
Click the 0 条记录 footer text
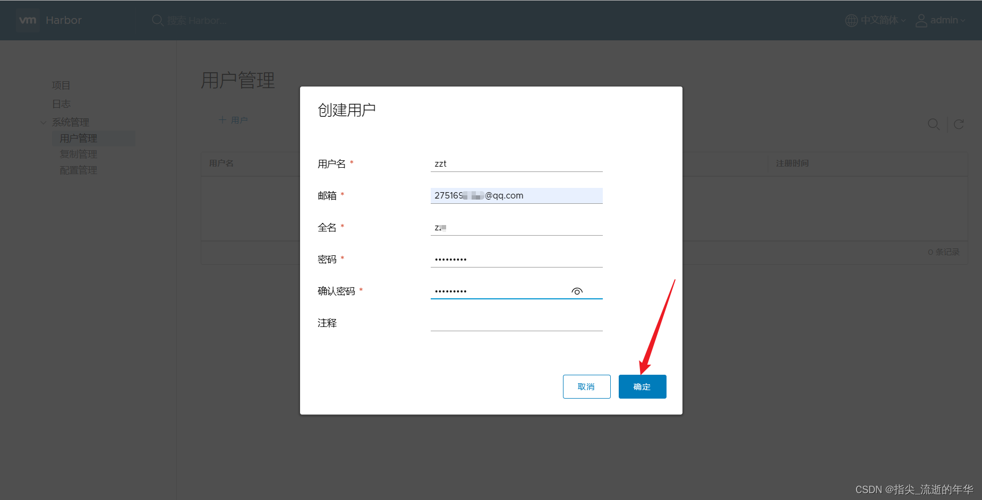point(944,252)
